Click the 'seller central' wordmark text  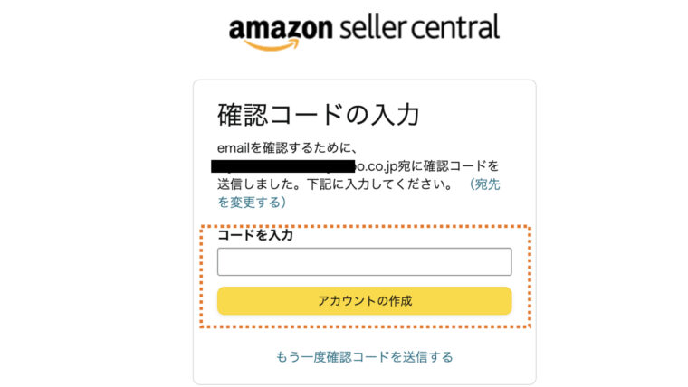(419, 27)
